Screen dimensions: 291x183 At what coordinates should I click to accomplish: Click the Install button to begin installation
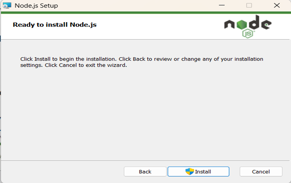click(198, 172)
